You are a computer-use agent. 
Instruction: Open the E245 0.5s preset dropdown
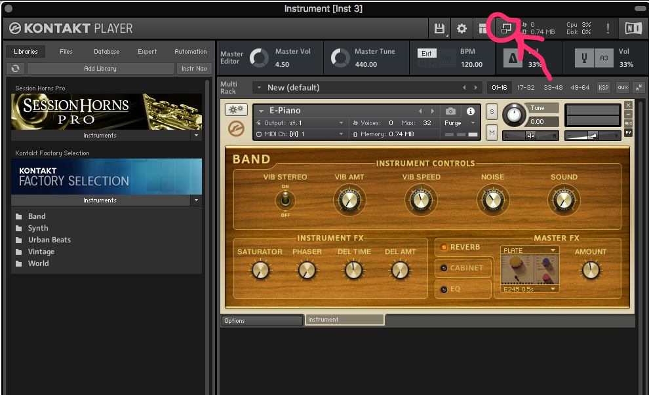pyautogui.click(x=530, y=289)
